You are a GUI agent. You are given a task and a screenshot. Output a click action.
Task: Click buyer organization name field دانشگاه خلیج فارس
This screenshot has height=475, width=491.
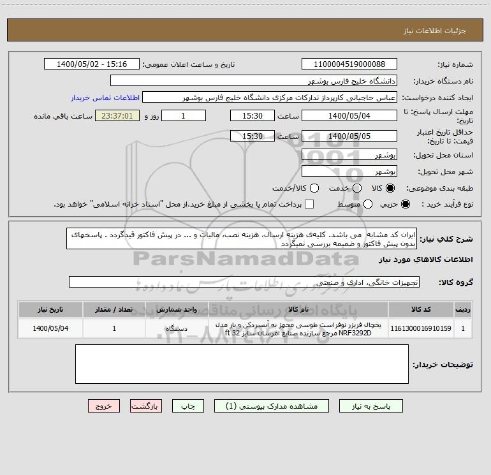[x=254, y=81]
